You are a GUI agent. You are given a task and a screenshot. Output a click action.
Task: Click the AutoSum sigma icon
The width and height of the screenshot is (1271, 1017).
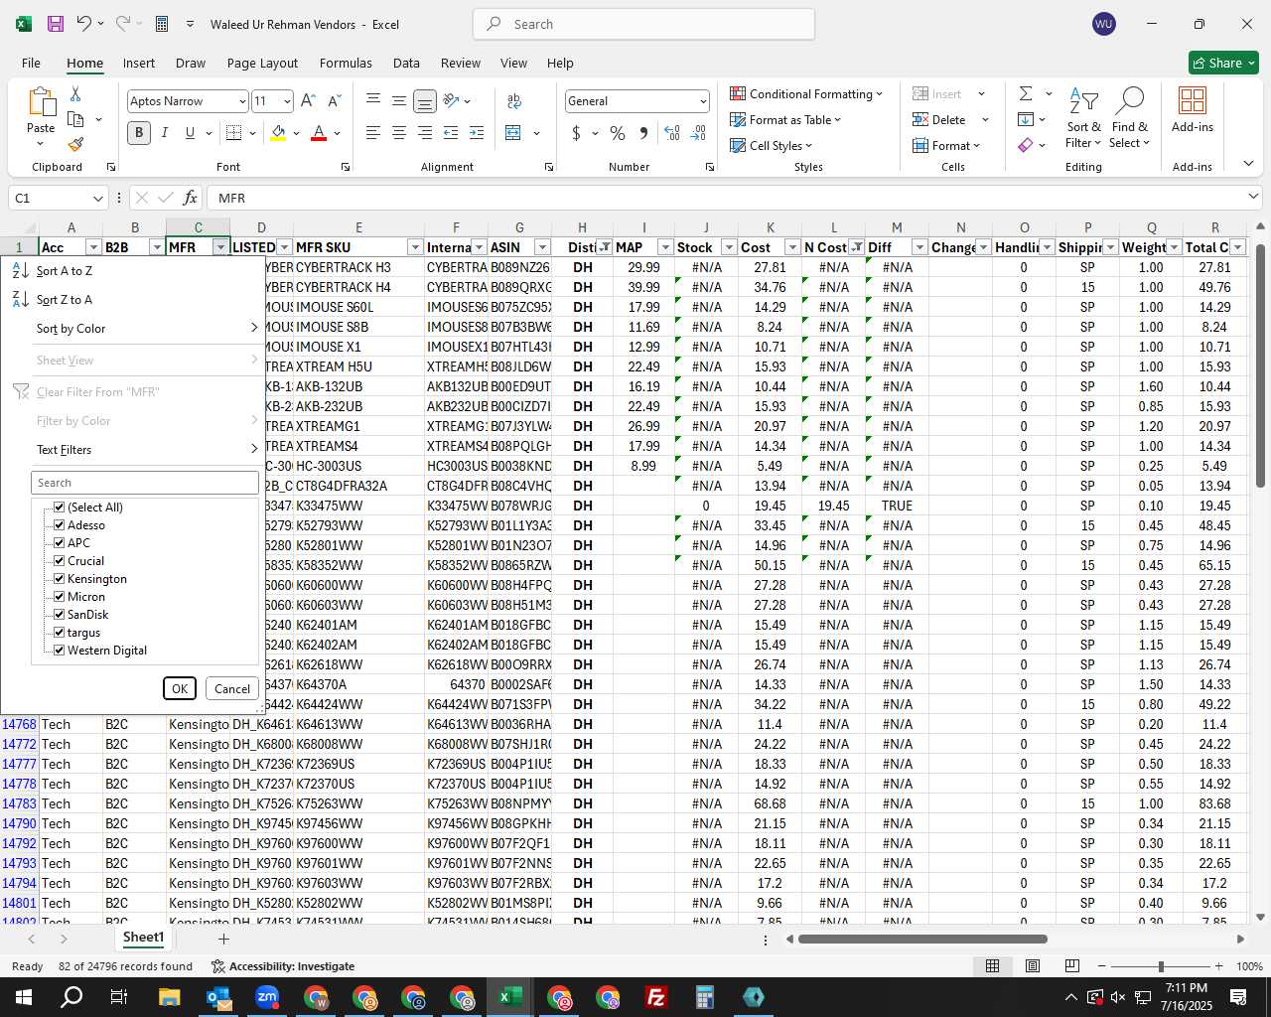click(x=1026, y=93)
